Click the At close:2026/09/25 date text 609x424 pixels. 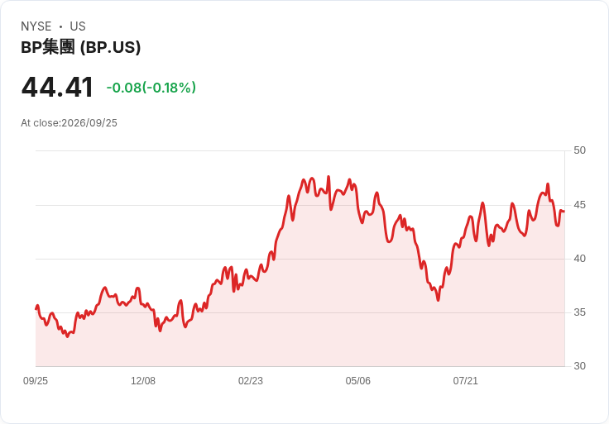[69, 123]
